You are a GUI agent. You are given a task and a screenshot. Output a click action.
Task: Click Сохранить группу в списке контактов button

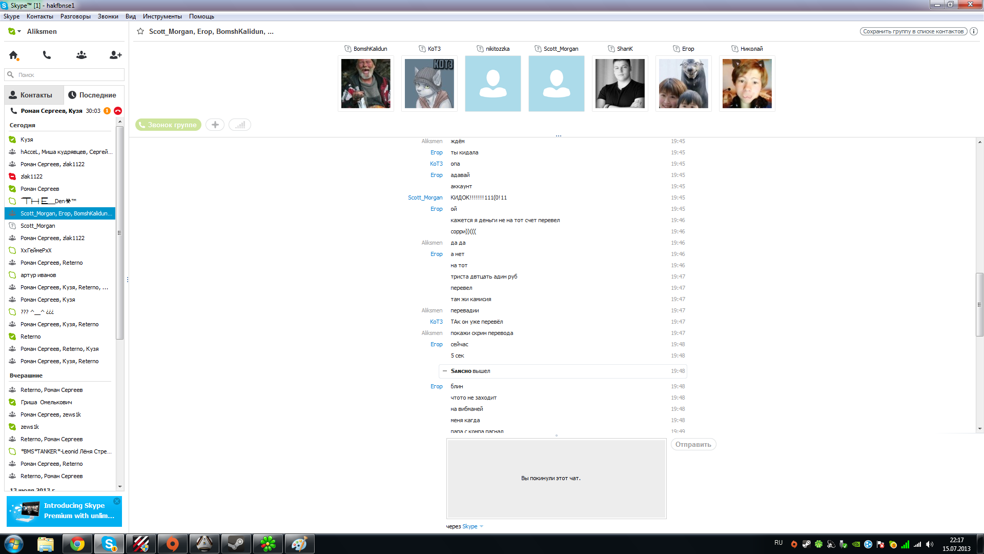point(913,31)
